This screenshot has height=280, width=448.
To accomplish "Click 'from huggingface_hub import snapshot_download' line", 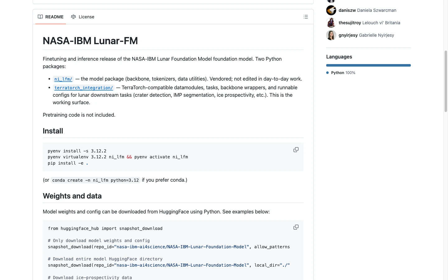I will click(105, 228).
